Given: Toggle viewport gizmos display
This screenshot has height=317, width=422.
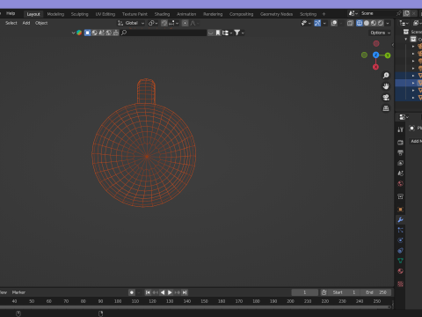Looking at the screenshot, I should 317,23.
